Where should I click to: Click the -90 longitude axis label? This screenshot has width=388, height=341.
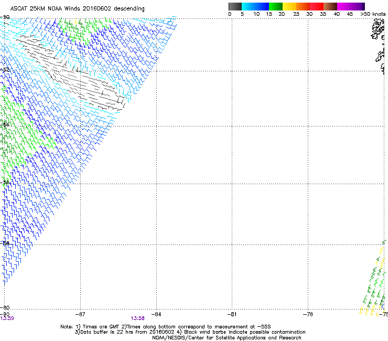pos(5,314)
